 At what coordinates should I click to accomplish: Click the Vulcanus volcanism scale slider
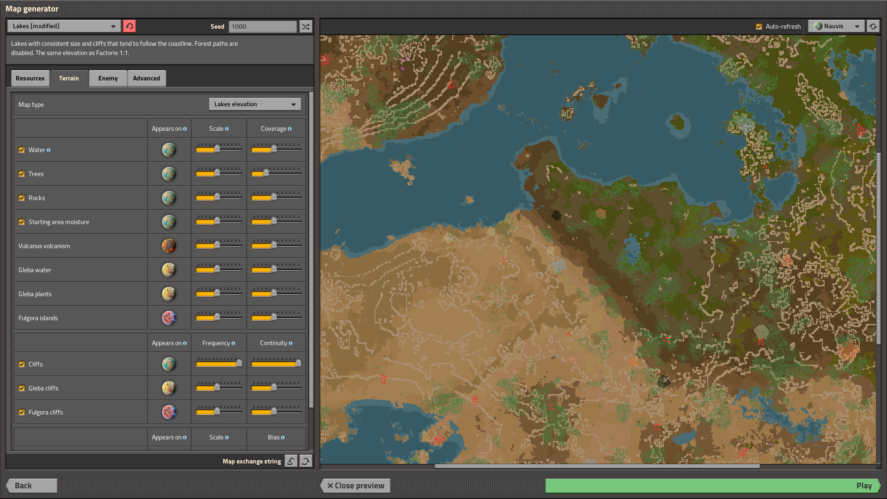click(219, 245)
